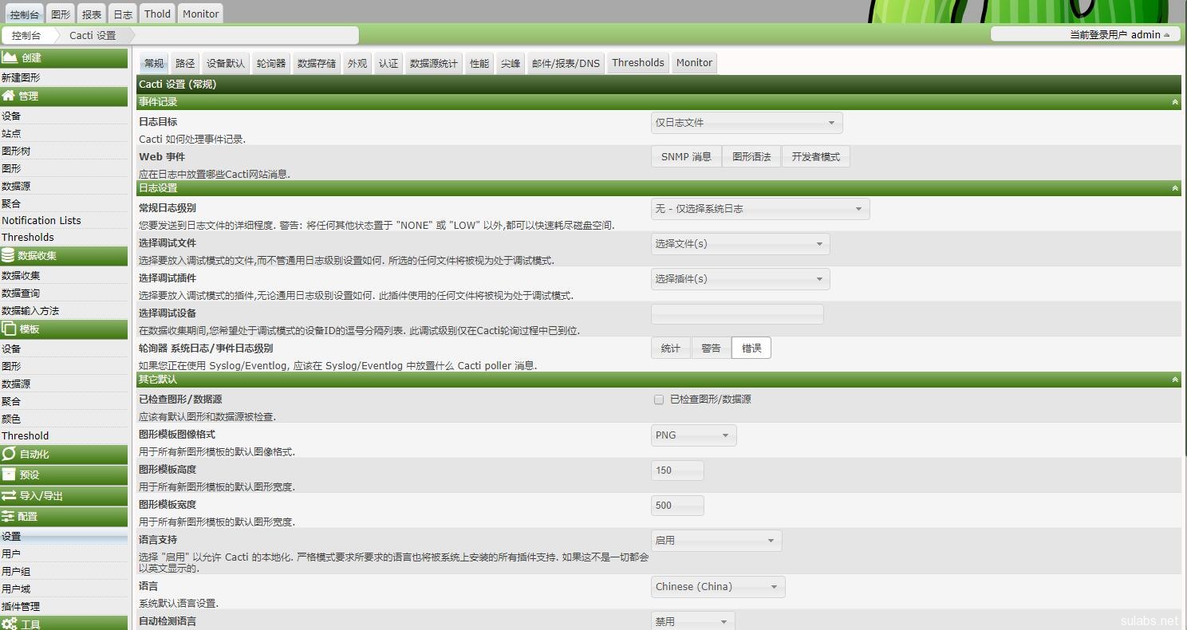Open the Chinese (China) language dropdown
The image size is (1187, 630).
tap(718, 587)
